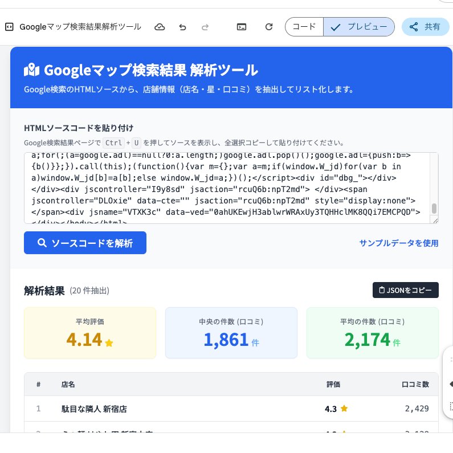Click the # column header
The image size is (453, 453).
click(x=38, y=384)
